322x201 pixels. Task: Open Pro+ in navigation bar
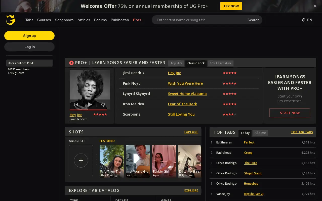pyautogui.click(x=137, y=20)
